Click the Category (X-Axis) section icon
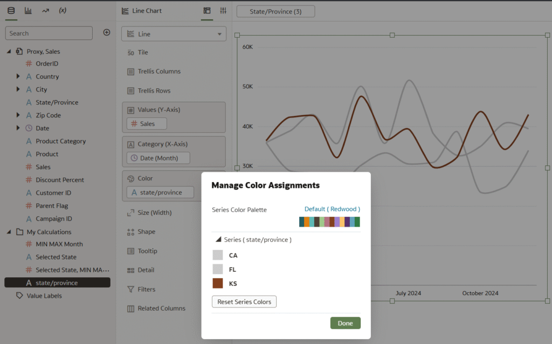Image resolution: width=552 pixels, height=344 pixels. (x=130, y=144)
